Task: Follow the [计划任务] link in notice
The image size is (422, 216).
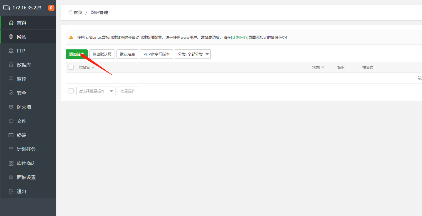Action: click(x=239, y=37)
